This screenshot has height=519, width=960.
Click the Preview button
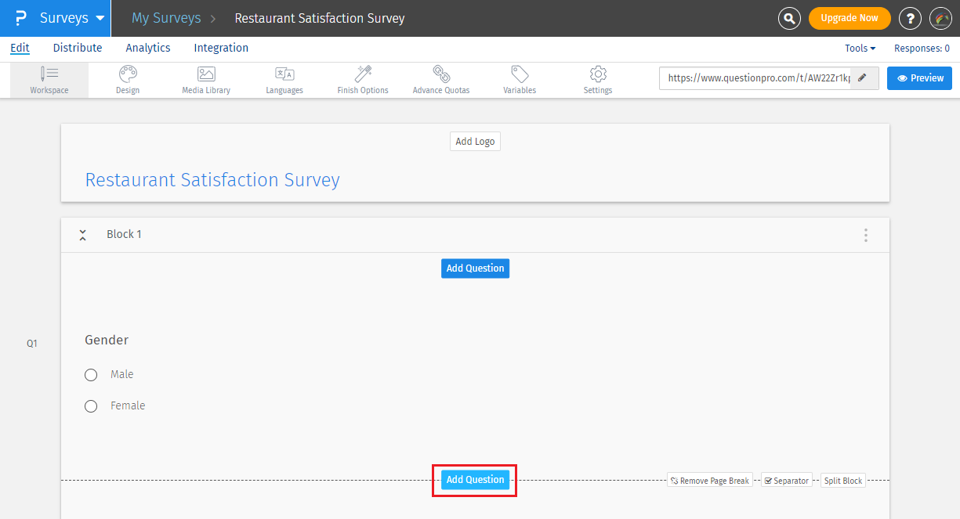tap(919, 78)
